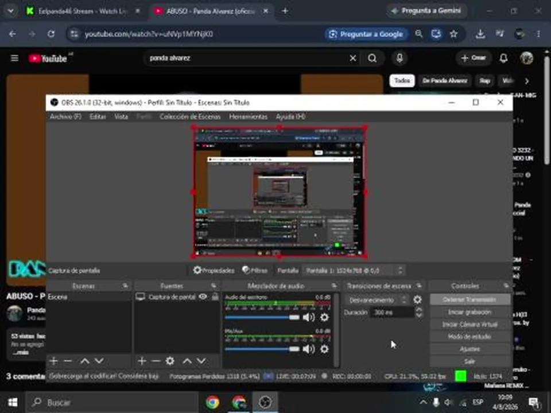Reload the page in Chrome
The height and width of the screenshot is (413, 551).
(x=51, y=34)
